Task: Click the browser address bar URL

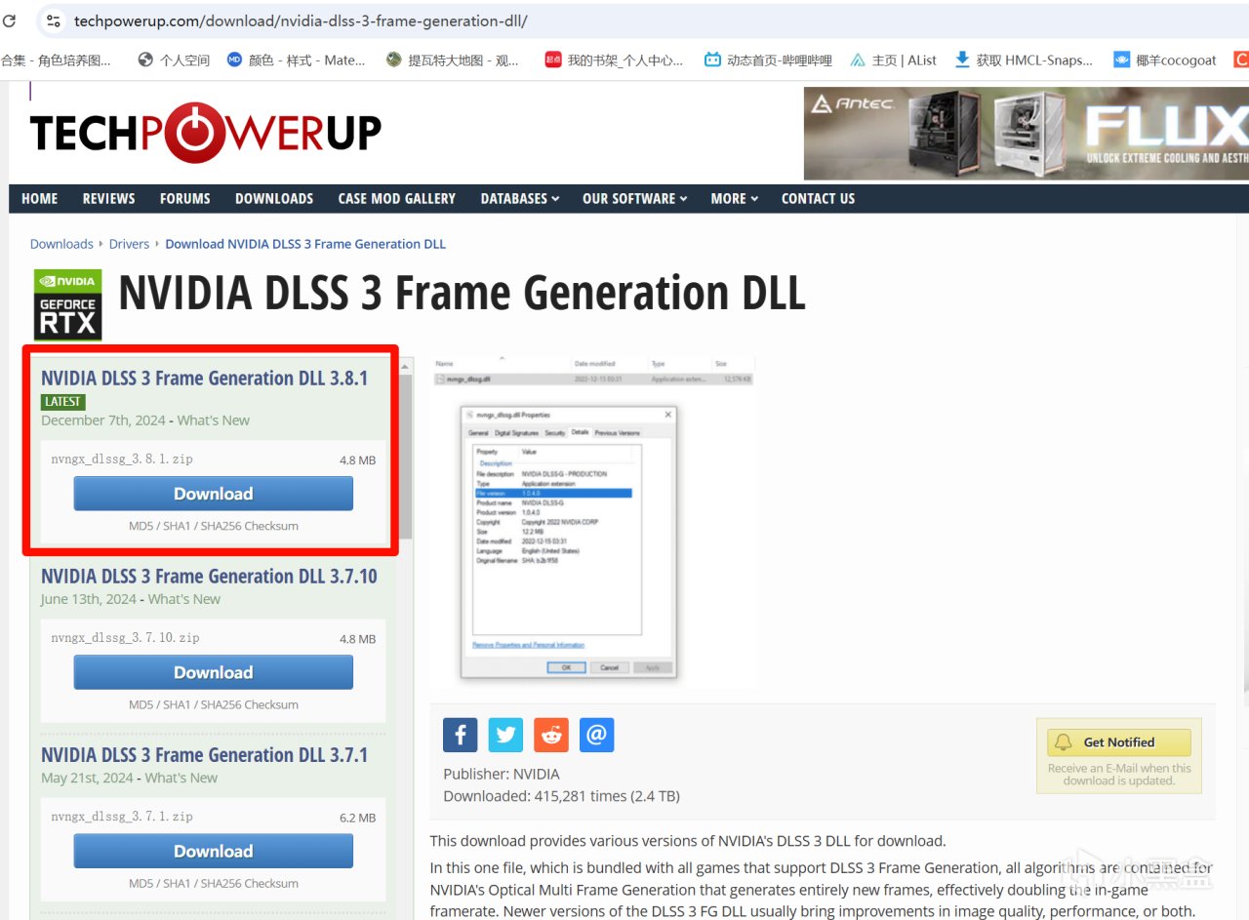Action: (x=301, y=20)
